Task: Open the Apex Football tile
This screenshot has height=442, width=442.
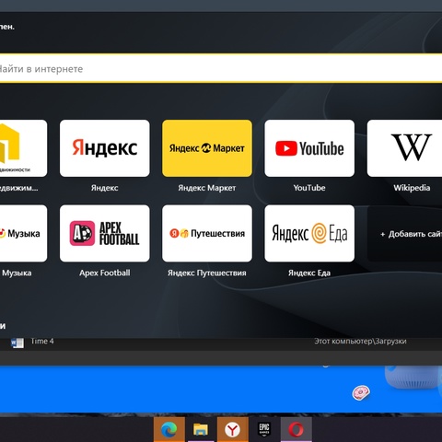Action: point(105,233)
